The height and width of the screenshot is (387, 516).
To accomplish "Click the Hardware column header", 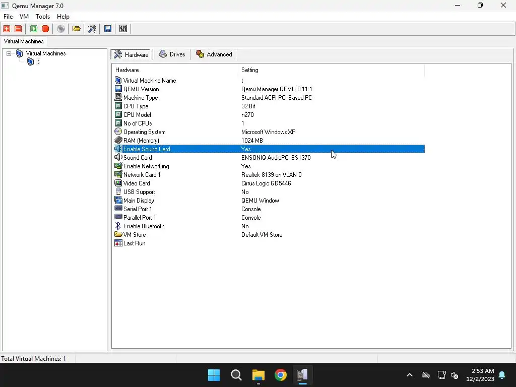I will (x=175, y=70).
